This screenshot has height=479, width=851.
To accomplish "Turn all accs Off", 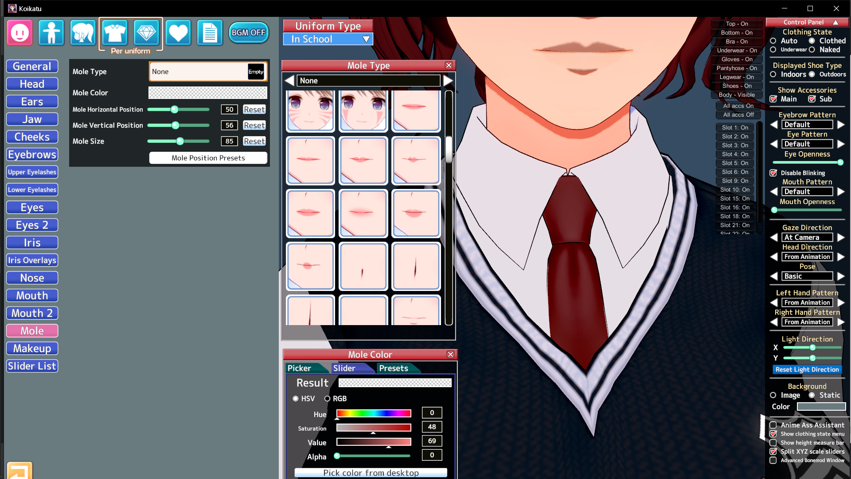I will coord(738,115).
